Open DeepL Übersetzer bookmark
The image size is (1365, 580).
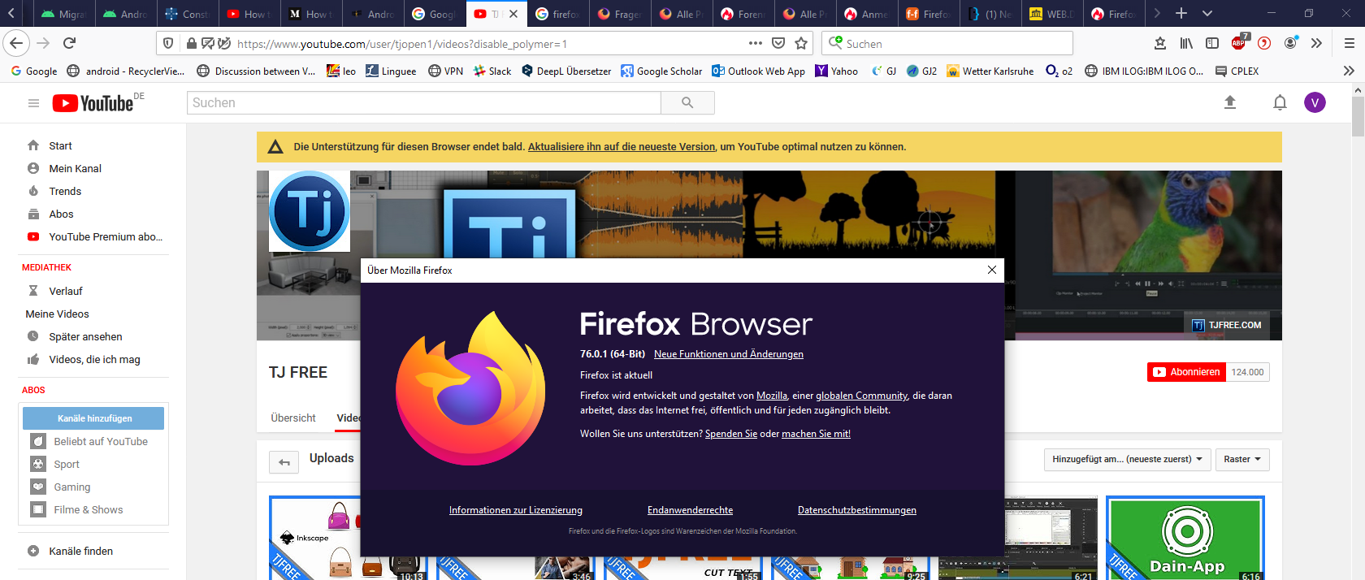coord(566,71)
